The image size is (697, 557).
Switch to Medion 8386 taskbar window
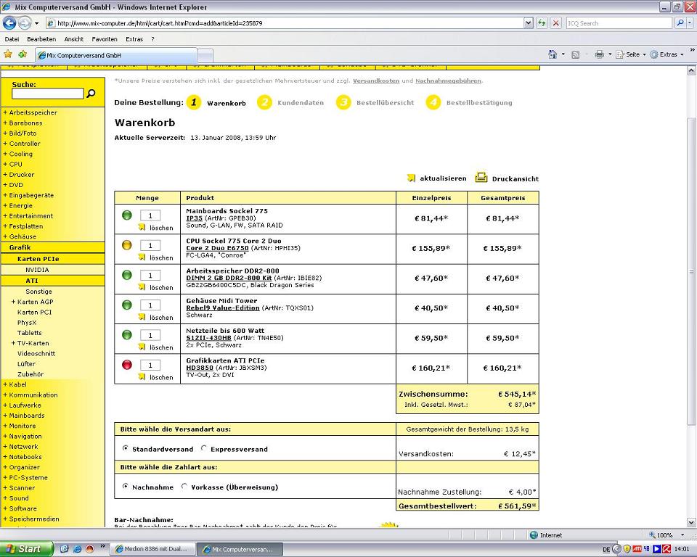click(151, 549)
